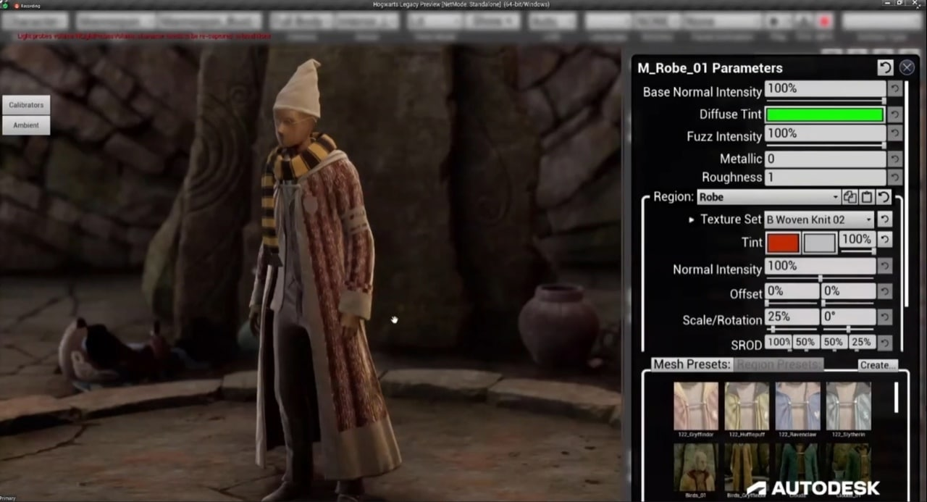Image resolution: width=927 pixels, height=502 pixels.
Task: Select the 122_Gryffindor mesh preset
Action: [x=696, y=410]
